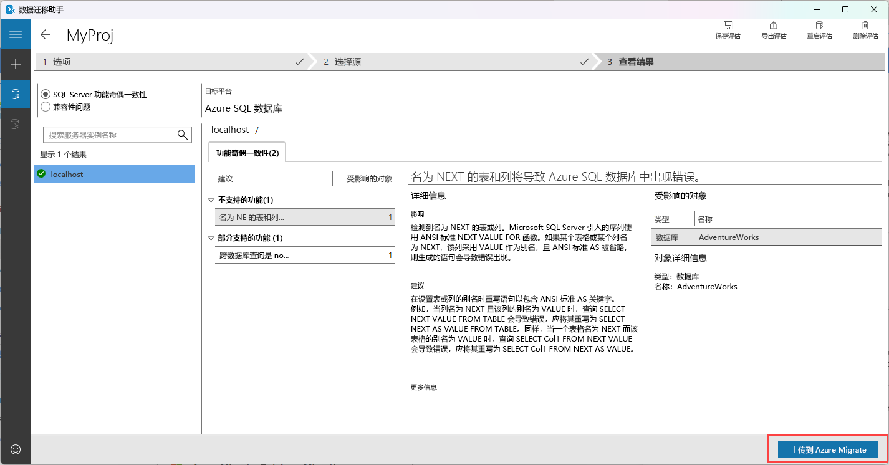Screen dimensions: 889x465
Task: Select SQL Server 功能奇偶一致性 radio button
Action: [x=46, y=94]
